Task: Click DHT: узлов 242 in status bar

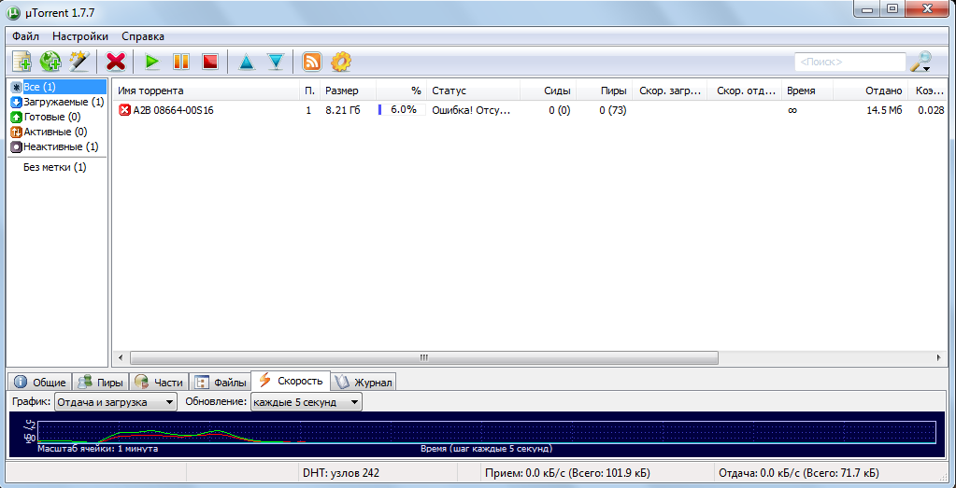Action: click(x=341, y=473)
